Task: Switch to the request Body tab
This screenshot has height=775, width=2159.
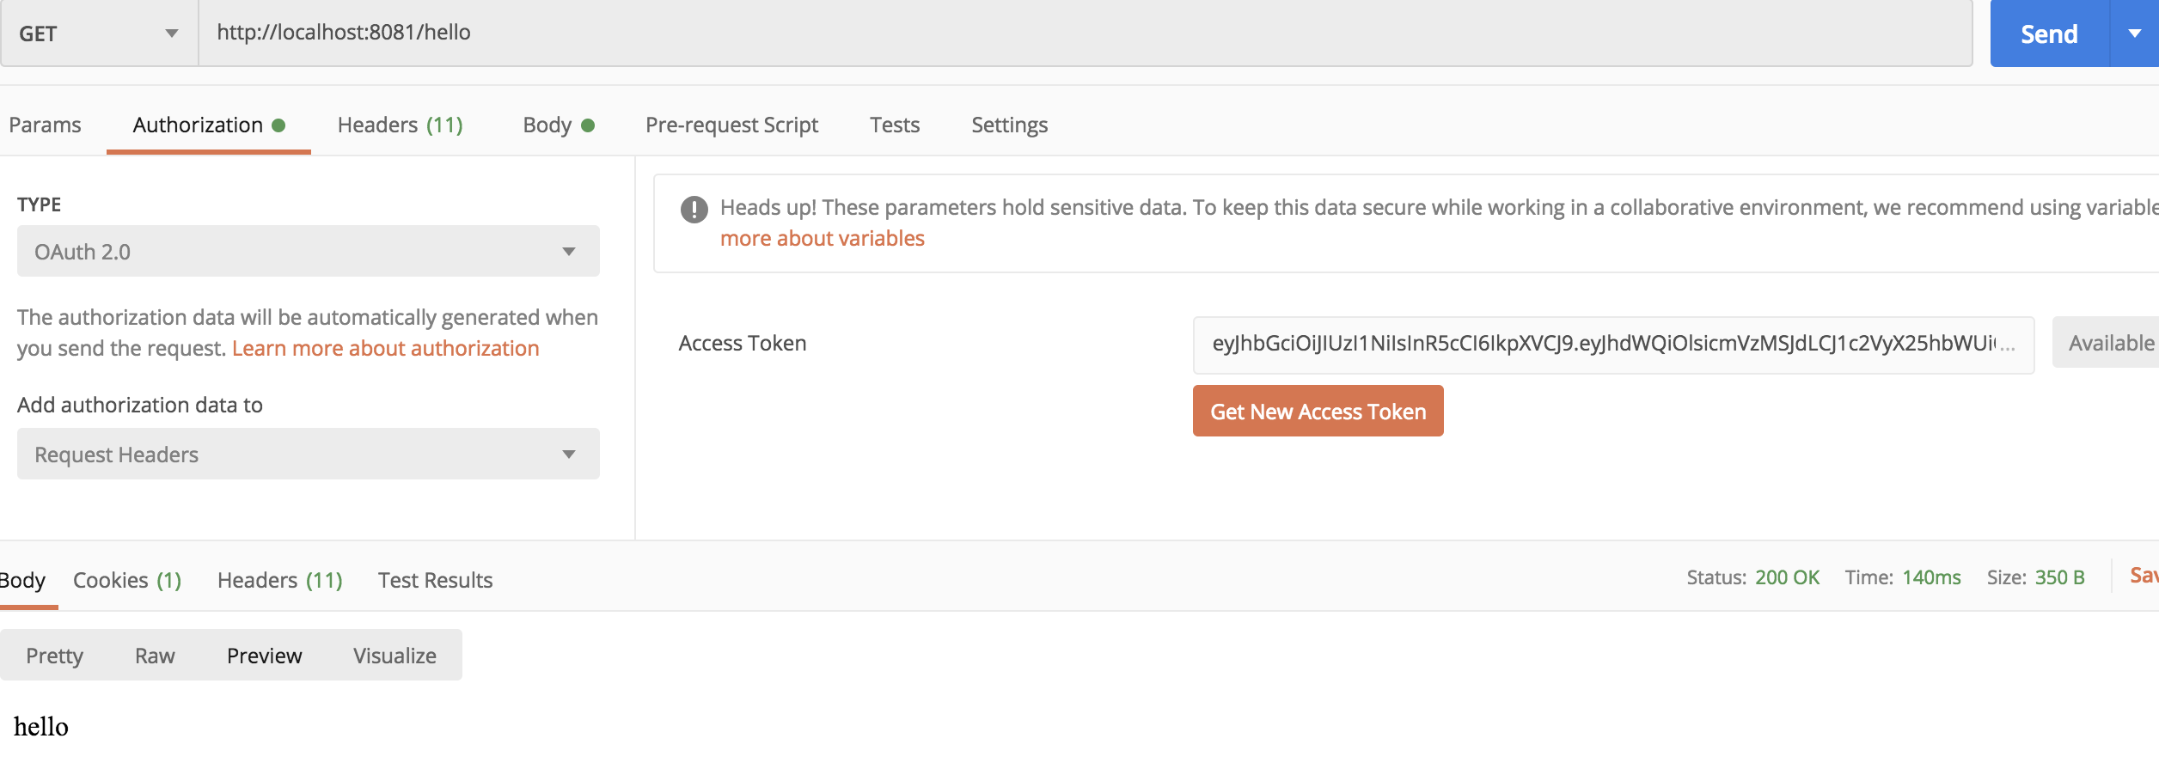Action: (559, 125)
